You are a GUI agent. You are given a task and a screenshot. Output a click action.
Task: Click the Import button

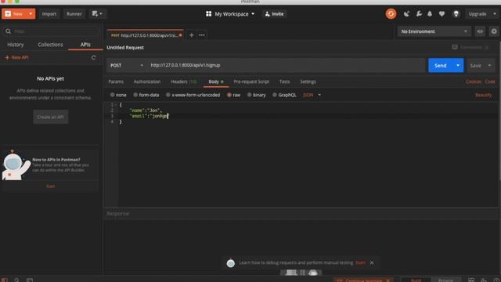click(x=49, y=14)
